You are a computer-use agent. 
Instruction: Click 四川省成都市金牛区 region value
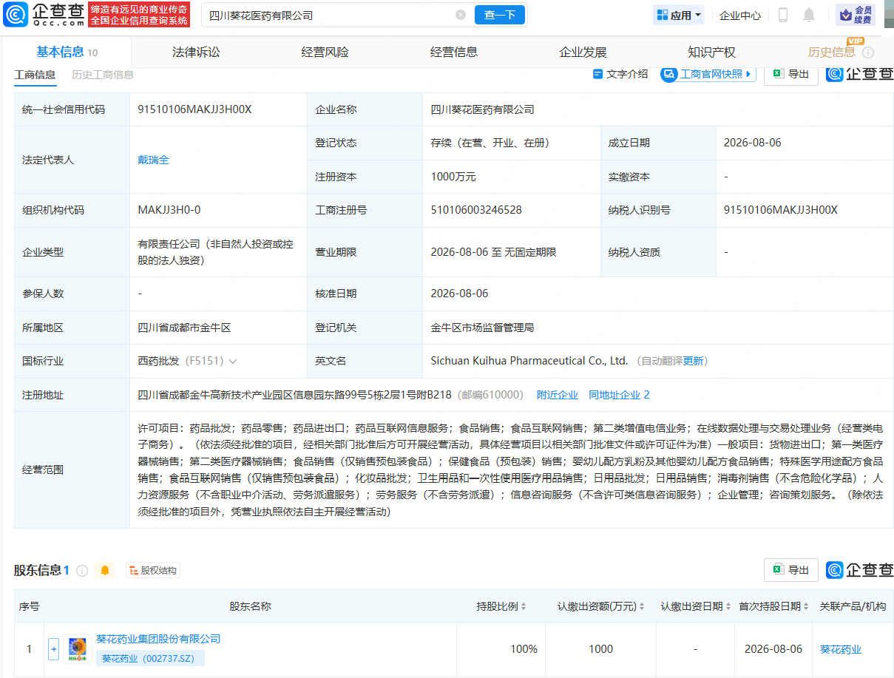184,328
